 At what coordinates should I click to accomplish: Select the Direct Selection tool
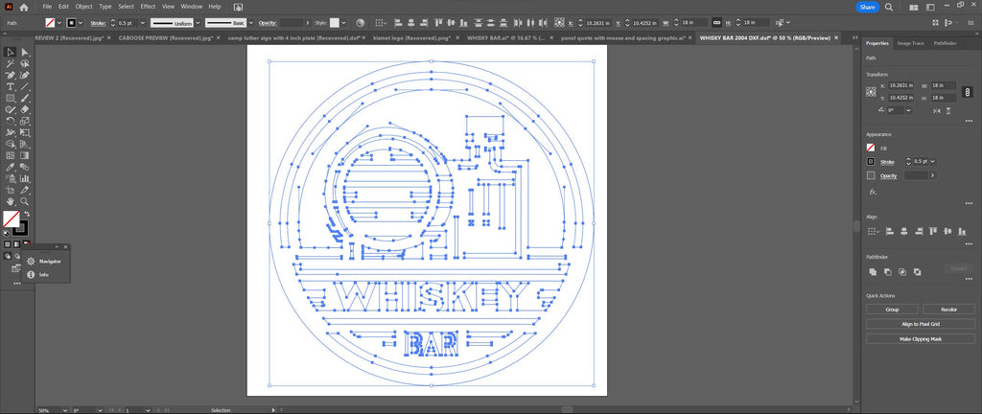click(25, 52)
